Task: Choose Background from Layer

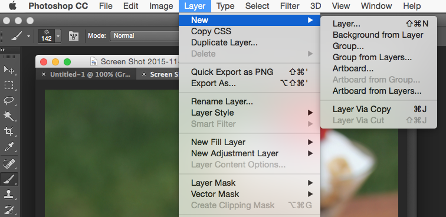Action: 379,35
